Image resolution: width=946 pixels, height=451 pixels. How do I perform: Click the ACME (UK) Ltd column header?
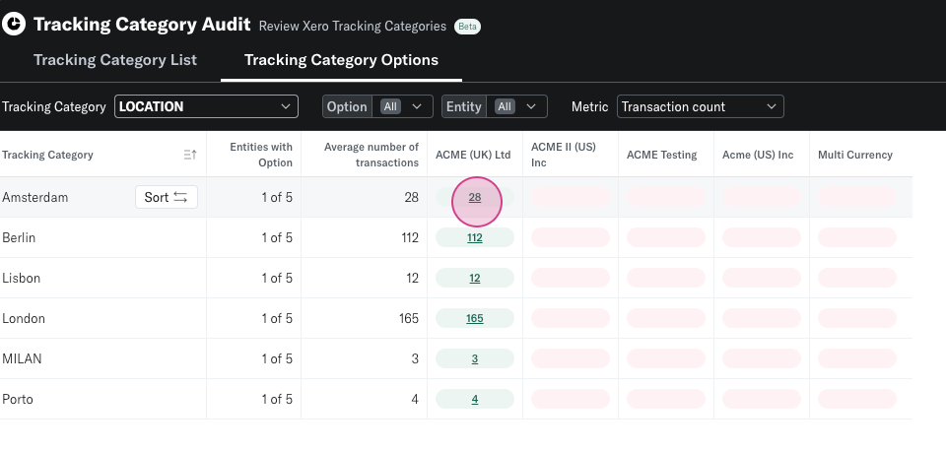[473, 155]
